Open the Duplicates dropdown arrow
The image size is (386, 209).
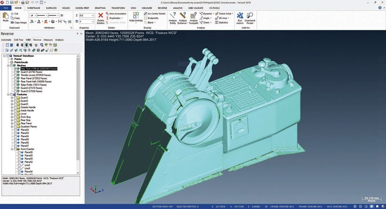pos(122,18)
